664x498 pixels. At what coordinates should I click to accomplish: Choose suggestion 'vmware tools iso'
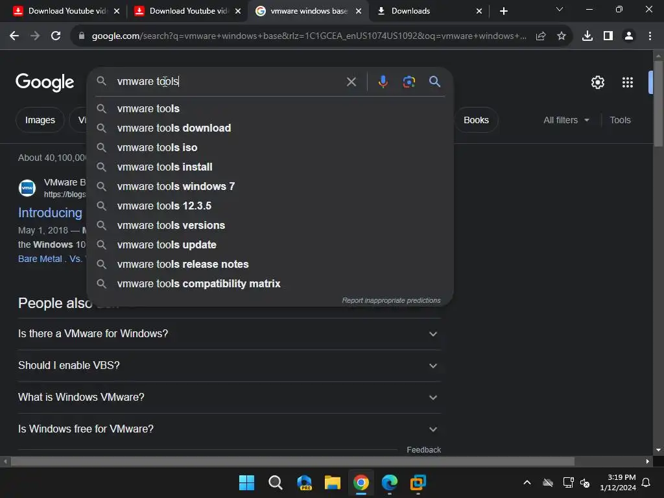pos(270,147)
